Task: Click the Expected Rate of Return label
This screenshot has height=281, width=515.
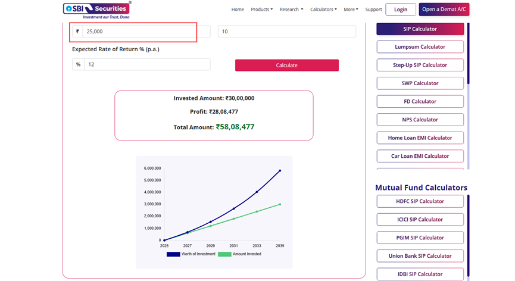Action: pos(116,49)
